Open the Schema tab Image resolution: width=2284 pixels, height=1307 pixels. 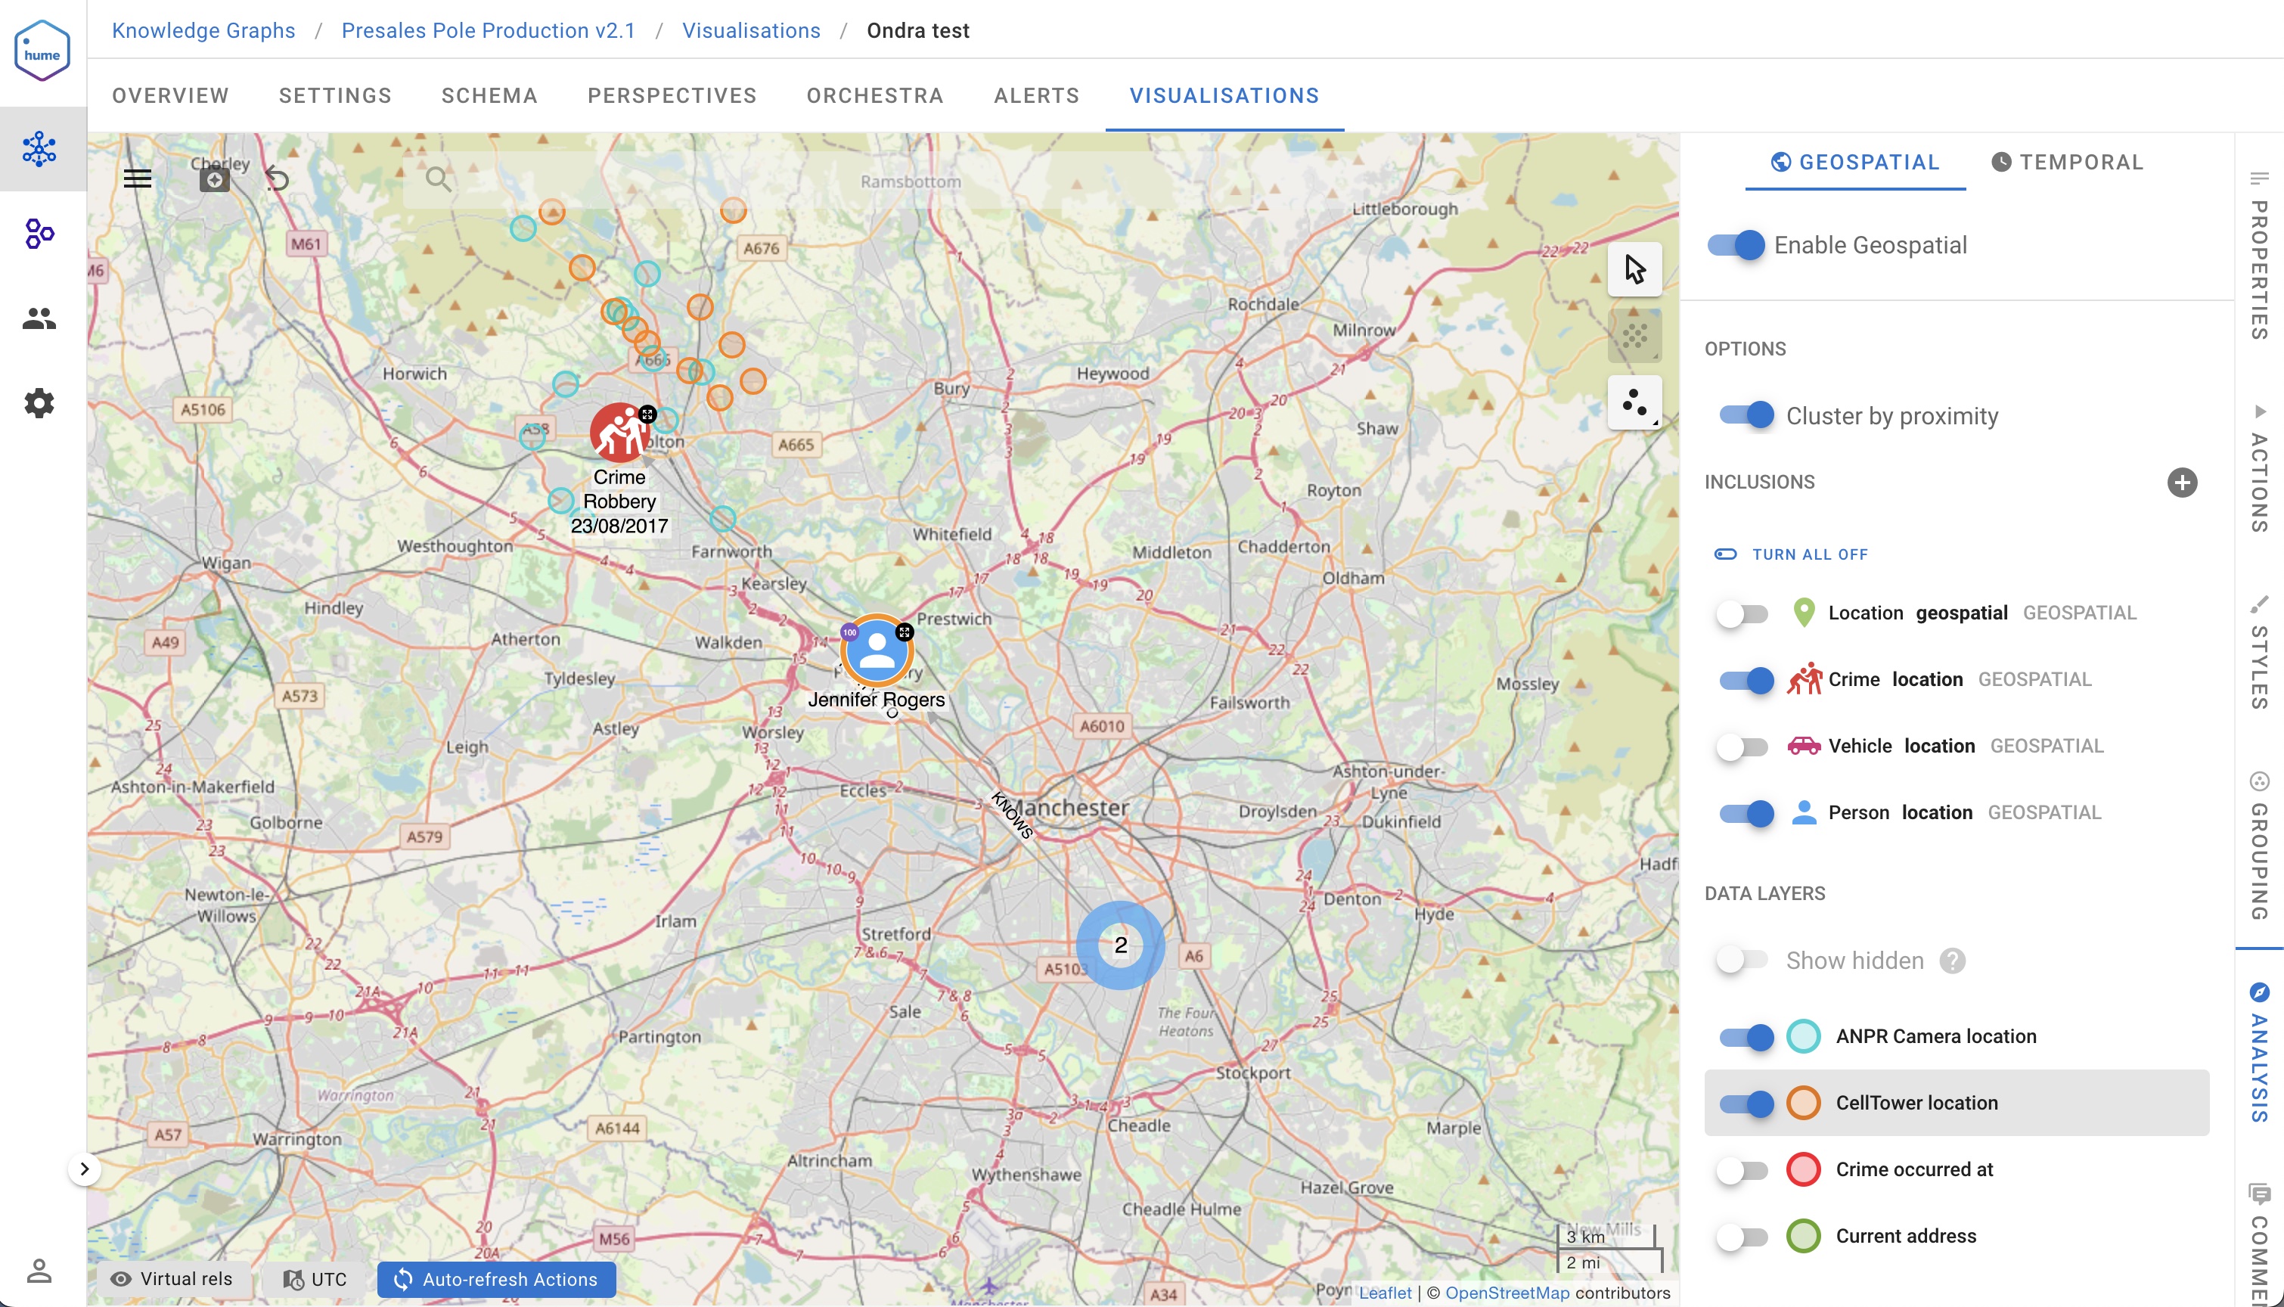[489, 96]
